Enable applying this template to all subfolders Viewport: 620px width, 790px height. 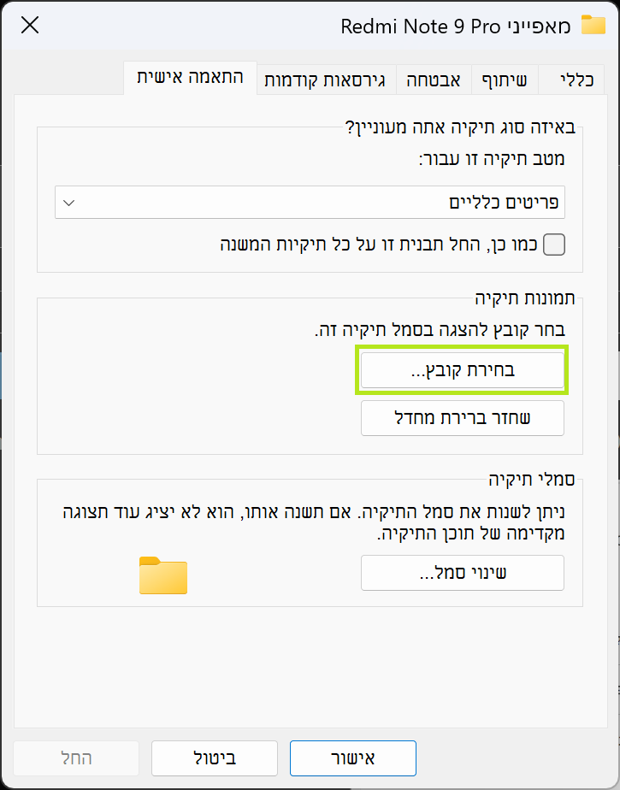click(x=553, y=244)
